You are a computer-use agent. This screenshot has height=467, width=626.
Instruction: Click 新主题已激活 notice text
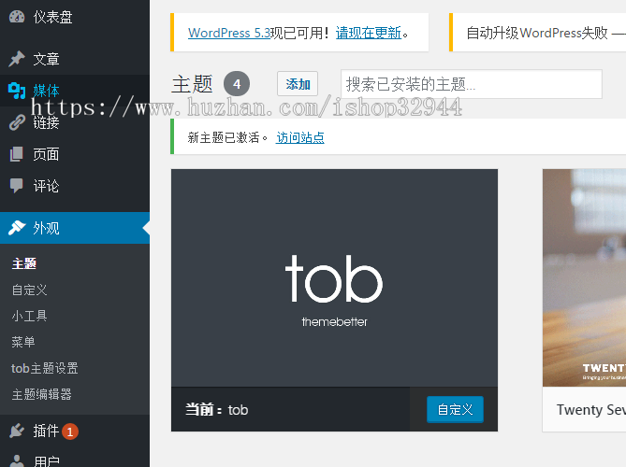(226, 137)
